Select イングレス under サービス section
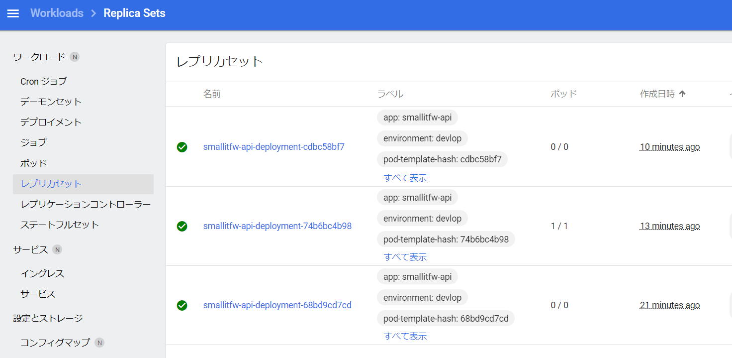Image resolution: width=732 pixels, height=358 pixels. coord(42,273)
